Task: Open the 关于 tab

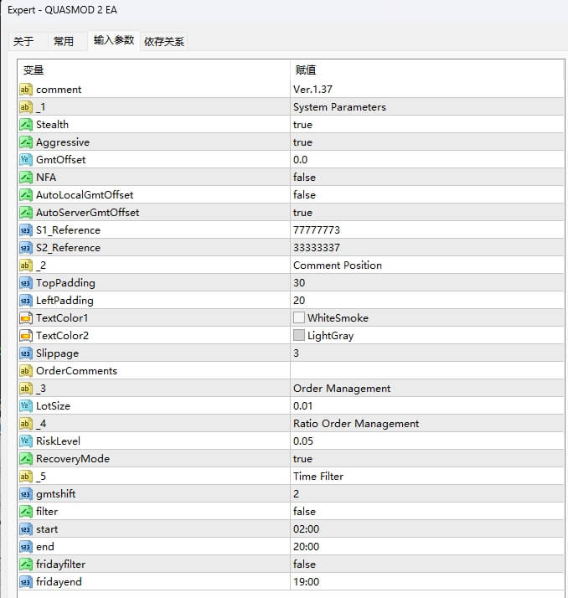Action: (23, 41)
